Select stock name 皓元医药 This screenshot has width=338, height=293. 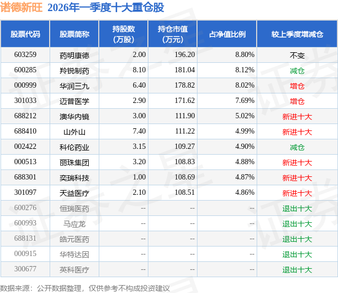[74, 239]
